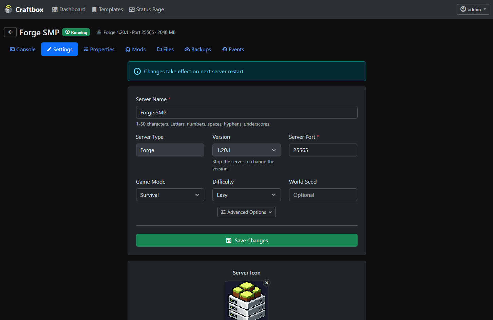Click the Forge anvil icon beside version info
The width and height of the screenshot is (493, 320).
point(99,32)
